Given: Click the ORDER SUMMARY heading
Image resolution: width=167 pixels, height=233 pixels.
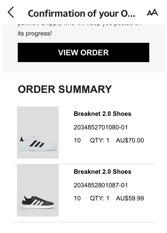Looking at the screenshot, I should click(65, 89).
